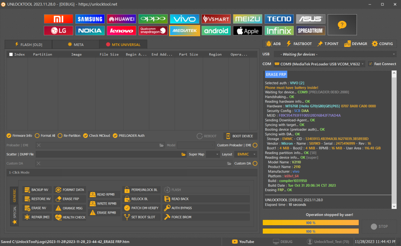Open the Spreadtrum platform icon
This screenshot has height=246, width=401.
(311, 31)
